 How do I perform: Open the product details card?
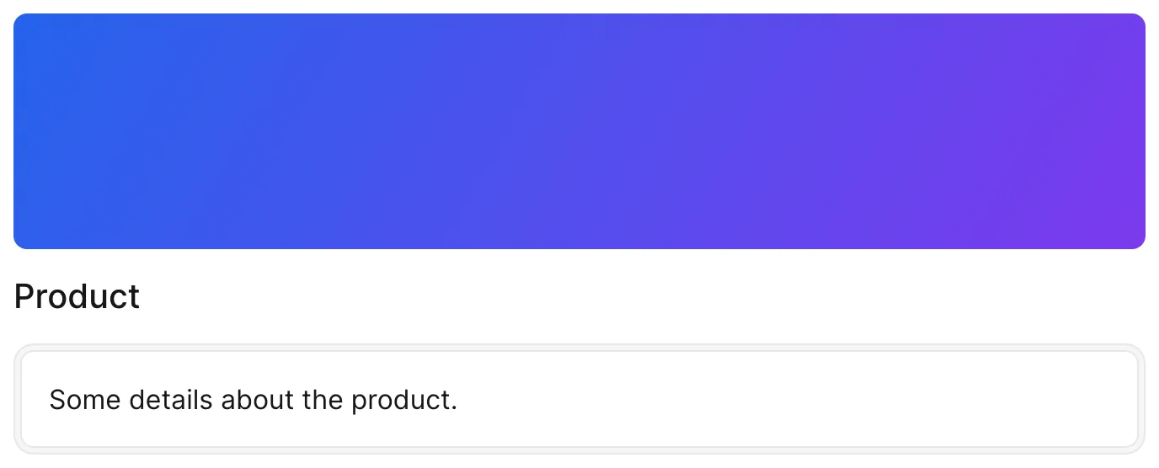coord(579,399)
